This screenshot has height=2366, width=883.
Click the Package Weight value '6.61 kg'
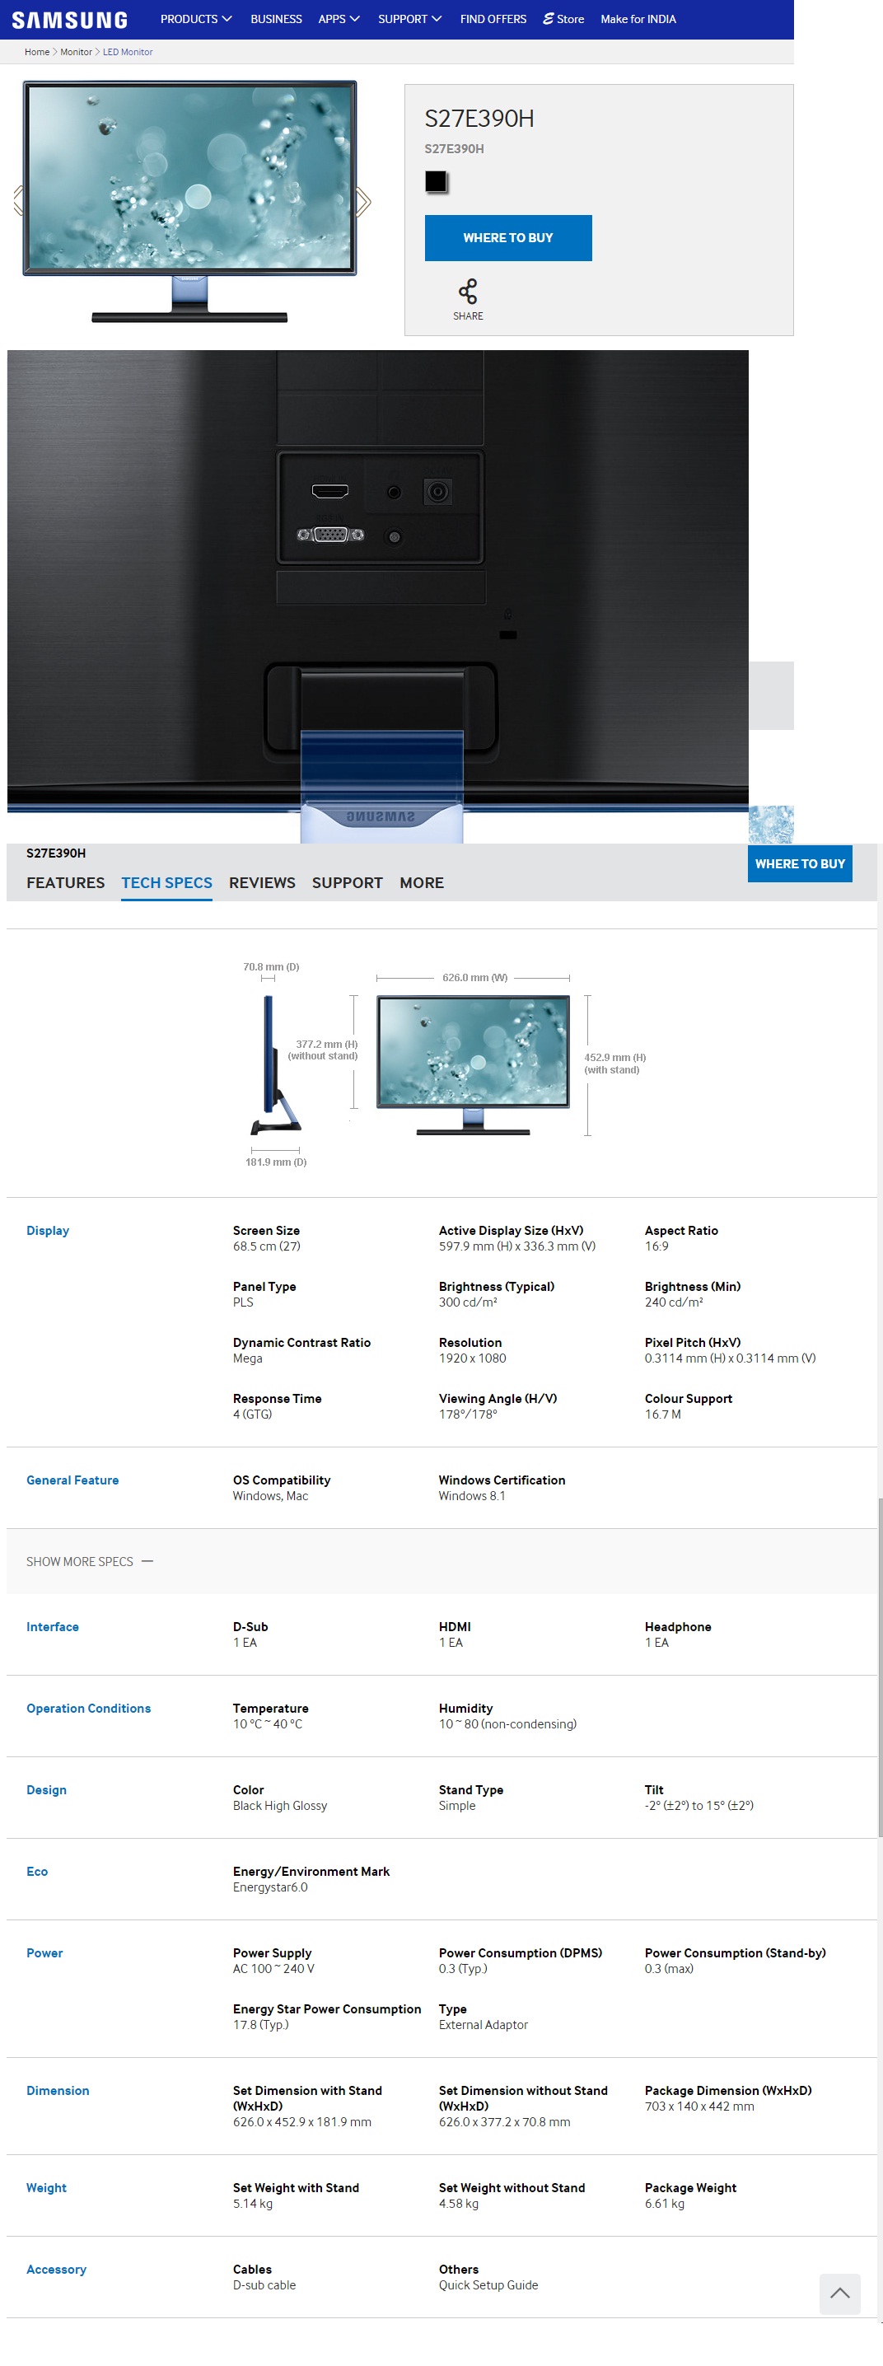[665, 2204]
